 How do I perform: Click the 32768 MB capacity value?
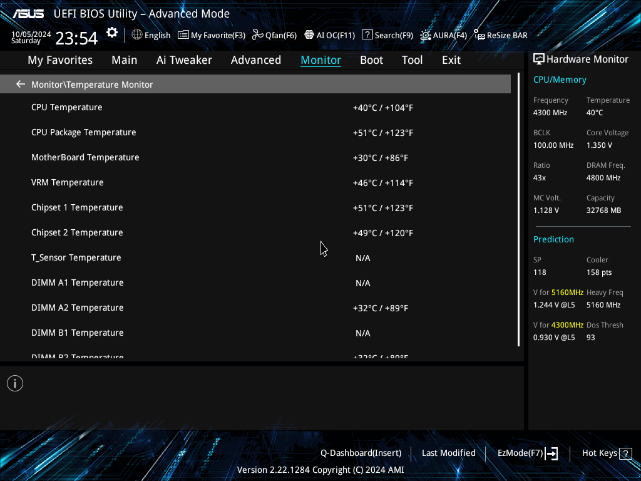pyautogui.click(x=604, y=210)
